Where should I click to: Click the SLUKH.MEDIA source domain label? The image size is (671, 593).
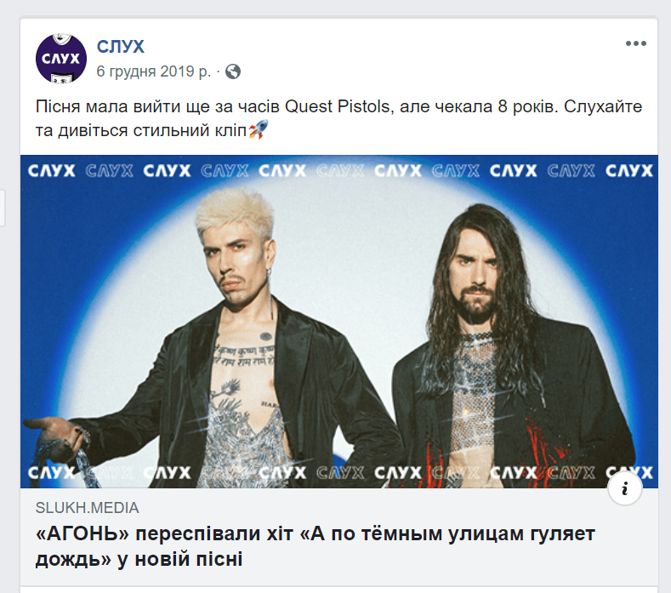[88, 508]
